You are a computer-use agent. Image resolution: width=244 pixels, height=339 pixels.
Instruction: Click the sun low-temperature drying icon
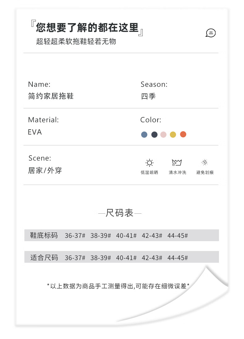(x=149, y=163)
